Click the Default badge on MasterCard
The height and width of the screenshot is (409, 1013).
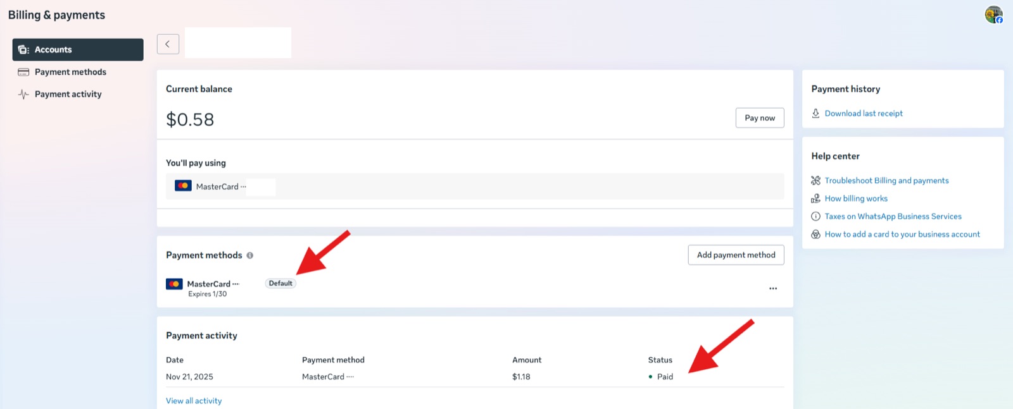point(280,283)
